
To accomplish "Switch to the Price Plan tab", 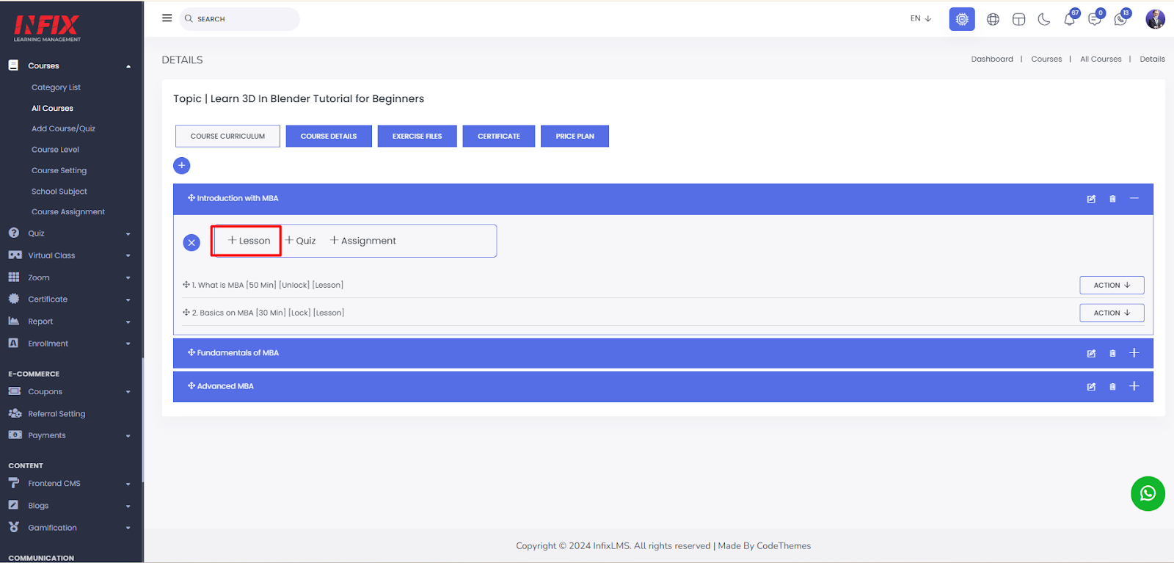I will pyautogui.click(x=575, y=136).
